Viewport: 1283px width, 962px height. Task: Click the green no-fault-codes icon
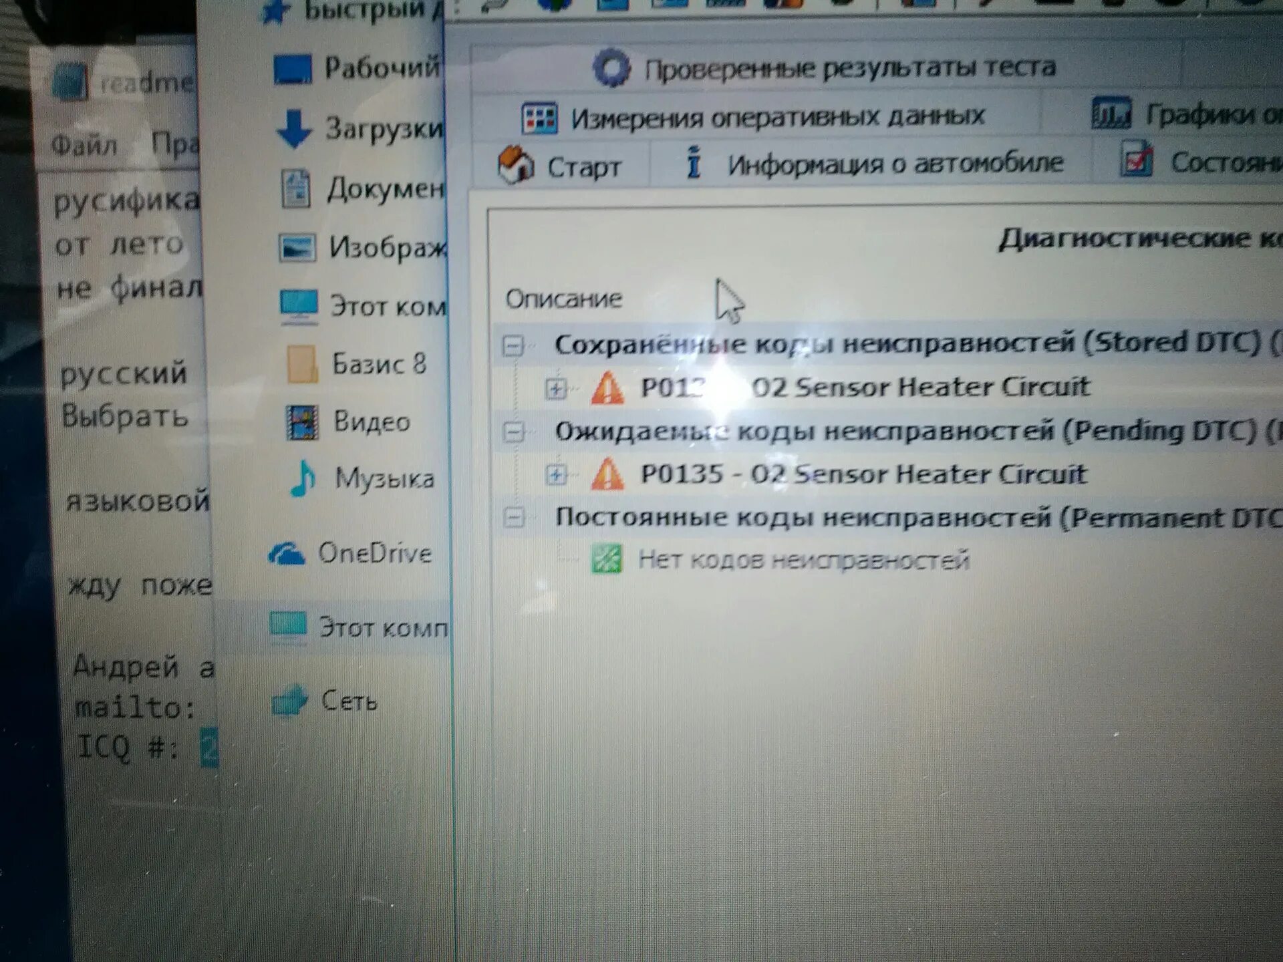(607, 559)
